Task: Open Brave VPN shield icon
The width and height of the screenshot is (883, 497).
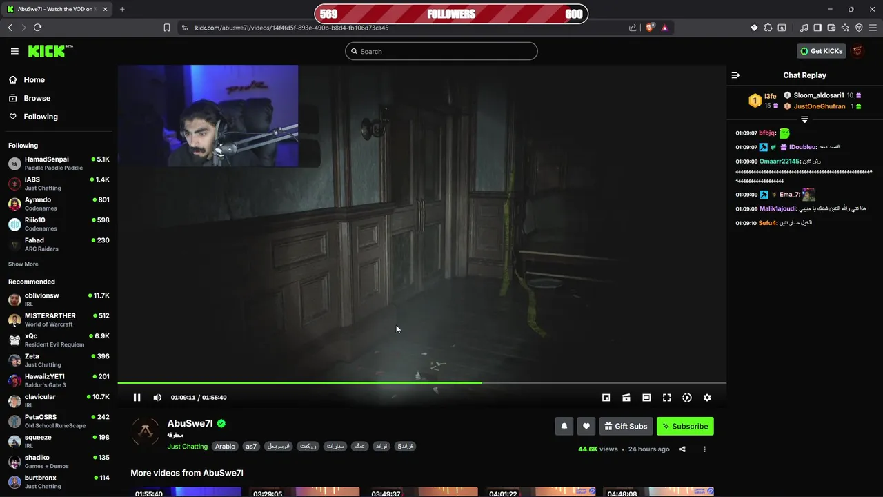Action: tap(859, 28)
